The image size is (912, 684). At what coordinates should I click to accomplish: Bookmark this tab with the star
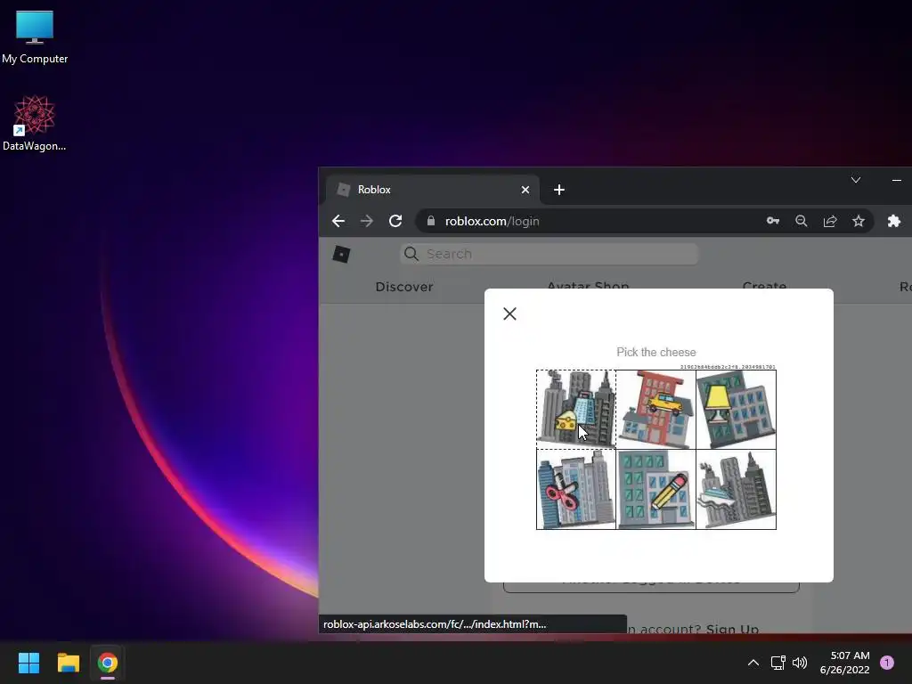point(859,221)
